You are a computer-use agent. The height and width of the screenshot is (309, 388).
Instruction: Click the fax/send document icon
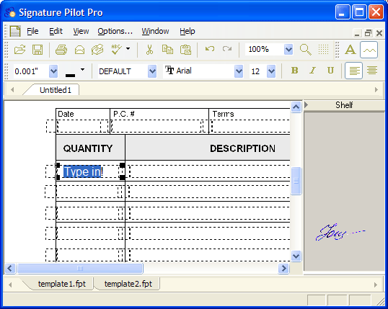point(97,50)
